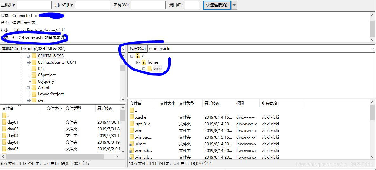The height and width of the screenshot is (170, 376).
Task: Click the drwxr-xr-x permission cell
Action: click(246, 137)
